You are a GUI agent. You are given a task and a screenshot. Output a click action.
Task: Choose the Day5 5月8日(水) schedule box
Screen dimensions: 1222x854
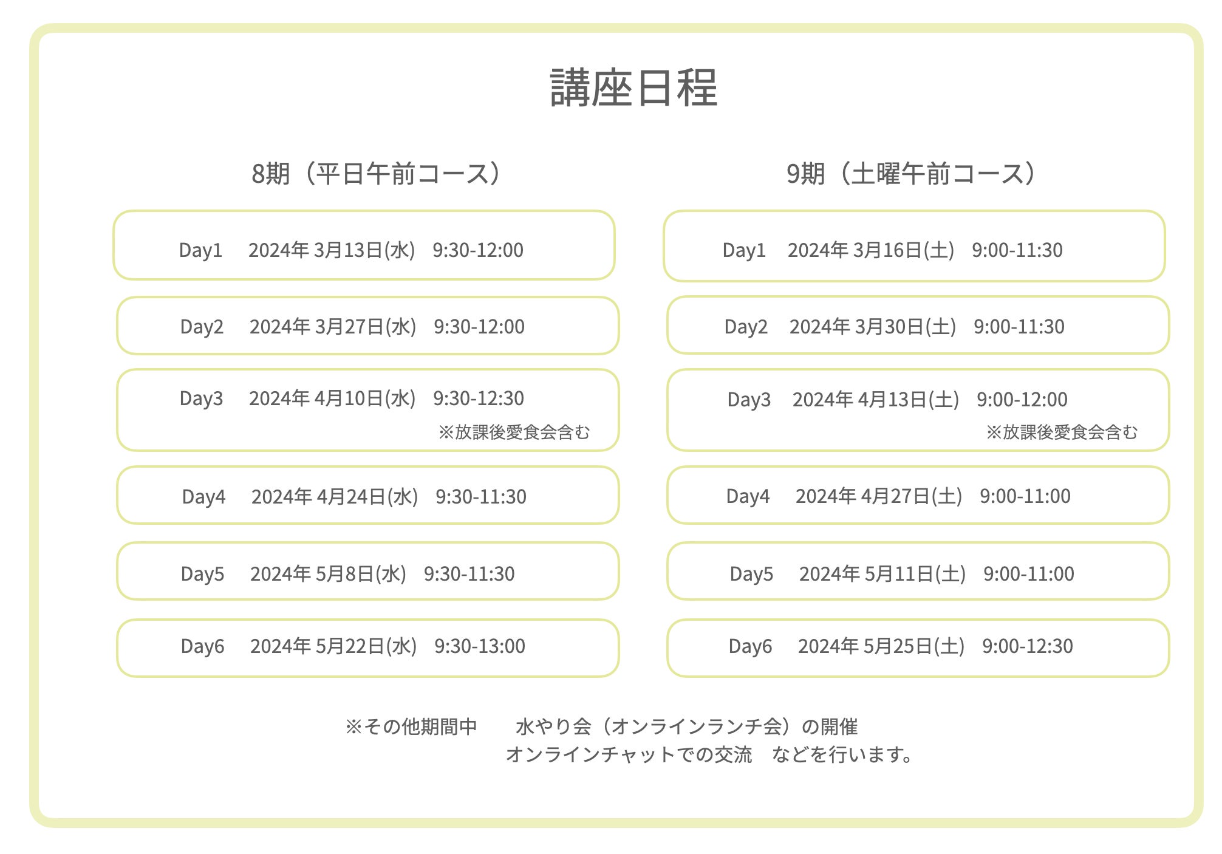tap(367, 572)
